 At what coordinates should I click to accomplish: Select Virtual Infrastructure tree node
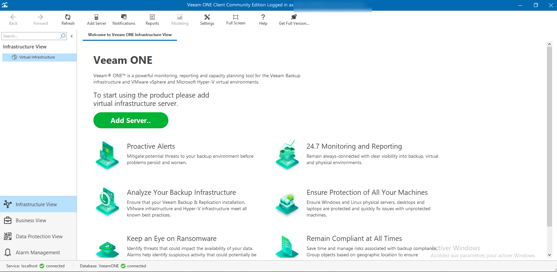39,57
